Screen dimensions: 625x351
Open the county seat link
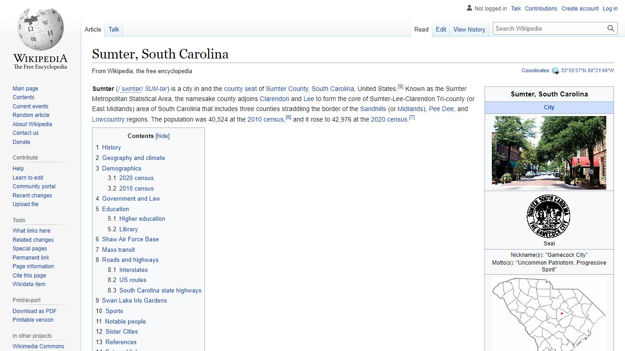tap(240, 89)
